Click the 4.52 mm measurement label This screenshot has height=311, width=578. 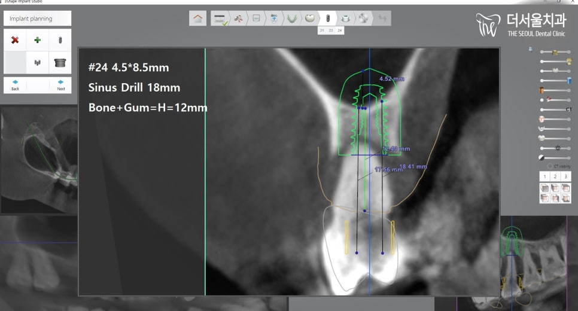[391, 79]
